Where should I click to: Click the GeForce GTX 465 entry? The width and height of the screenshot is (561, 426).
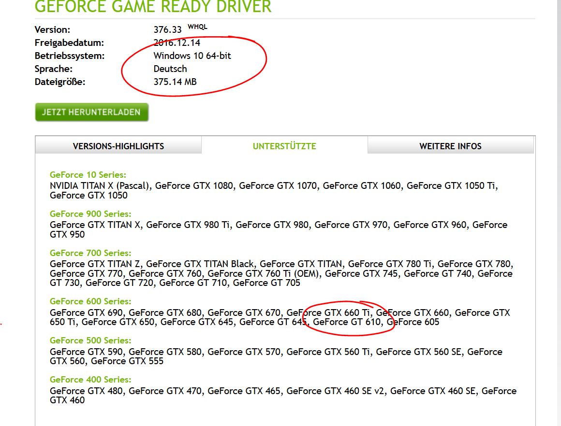(244, 391)
